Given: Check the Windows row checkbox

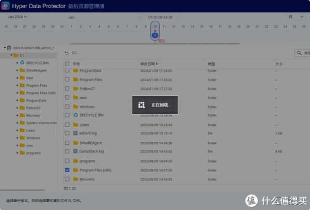Looking at the screenshot, I should pyautogui.click(x=67, y=107).
